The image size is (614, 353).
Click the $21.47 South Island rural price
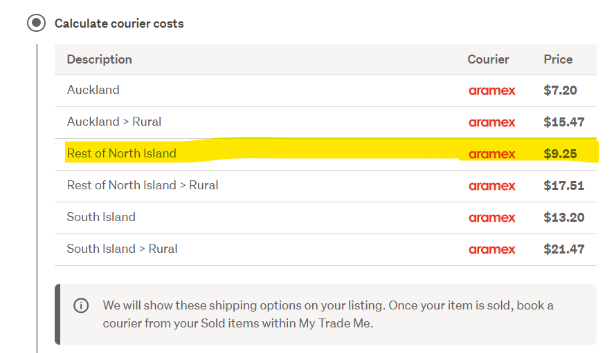[x=563, y=249]
